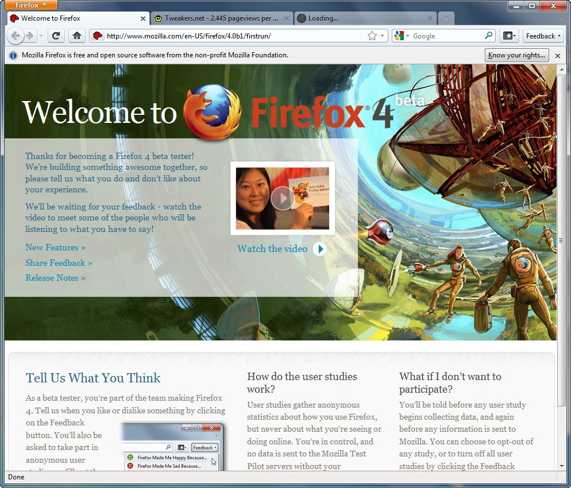The width and height of the screenshot is (571, 488).
Task: Open the list-all-tabs dropdown arrow
Action: (x=561, y=18)
